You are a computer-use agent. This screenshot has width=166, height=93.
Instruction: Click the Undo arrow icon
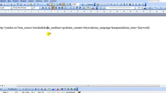click(x=38, y=4)
